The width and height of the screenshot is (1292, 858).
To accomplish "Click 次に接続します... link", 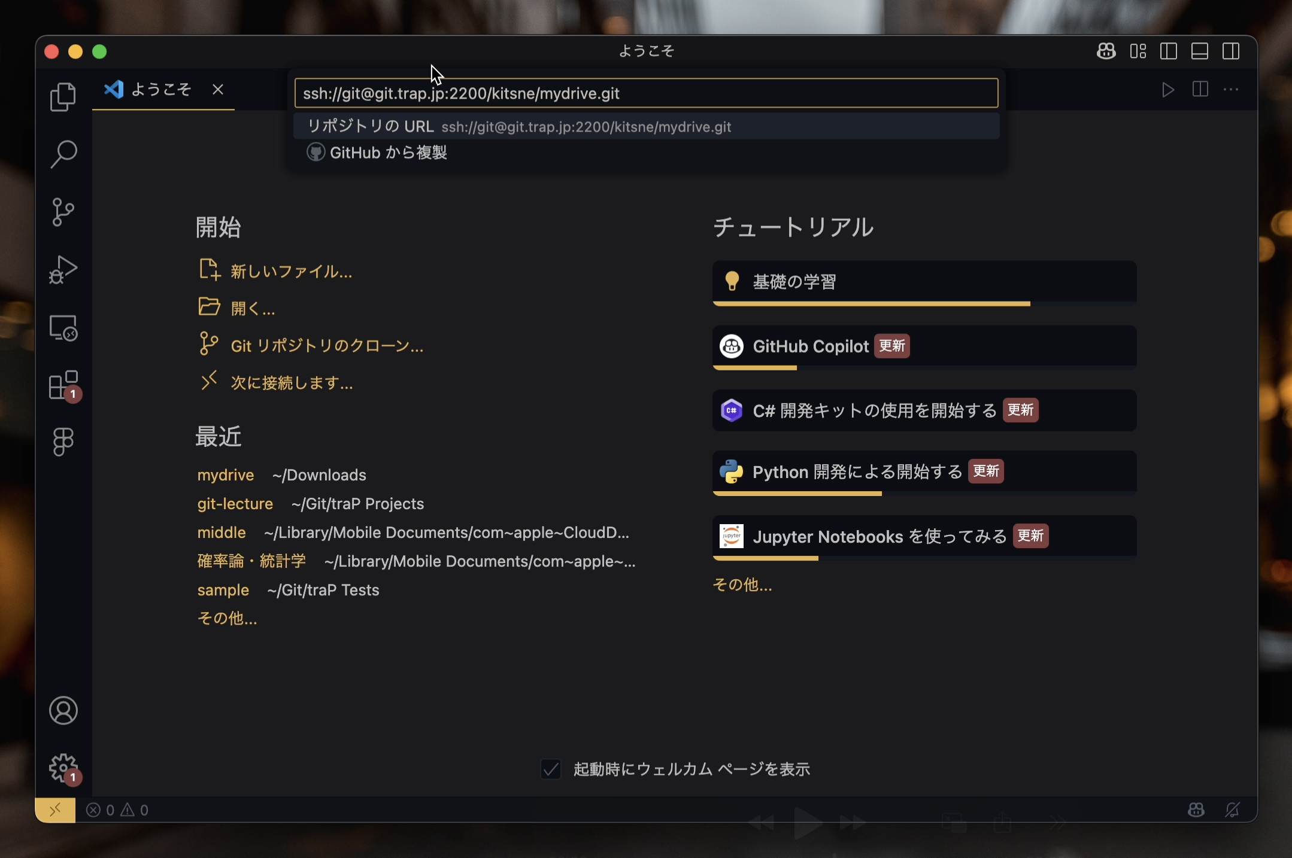I will click(292, 383).
